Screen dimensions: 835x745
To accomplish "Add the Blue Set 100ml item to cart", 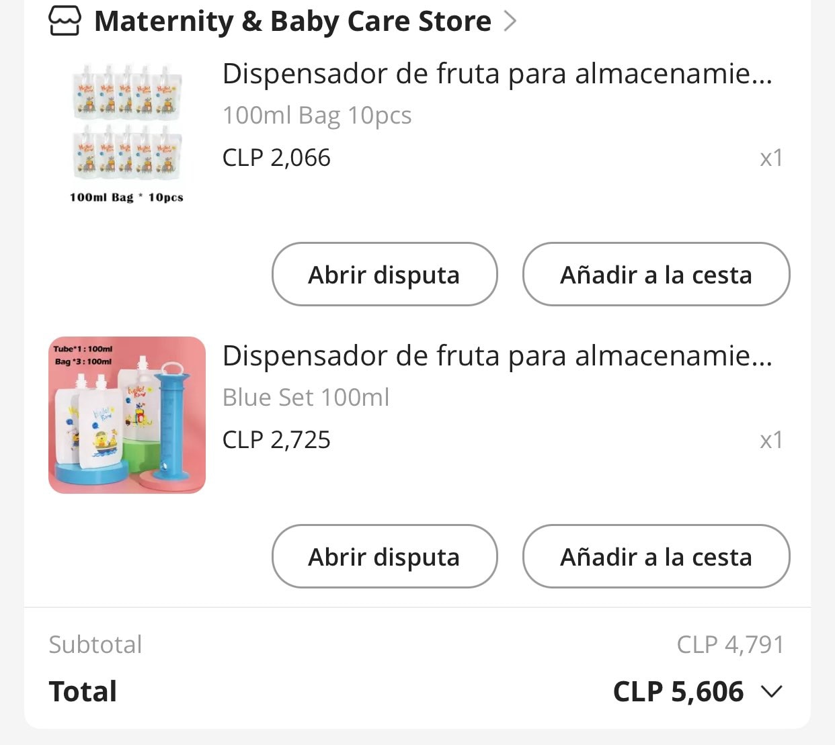I will pos(656,556).
